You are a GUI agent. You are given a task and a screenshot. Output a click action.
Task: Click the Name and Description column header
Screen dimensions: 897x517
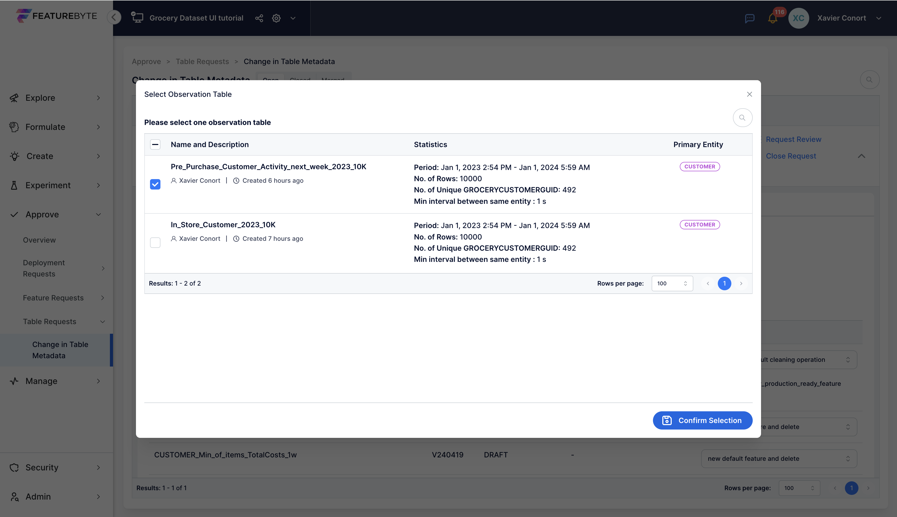[210, 144]
